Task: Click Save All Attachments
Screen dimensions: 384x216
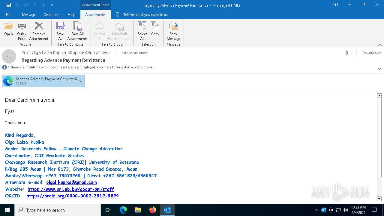Action: [77, 31]
